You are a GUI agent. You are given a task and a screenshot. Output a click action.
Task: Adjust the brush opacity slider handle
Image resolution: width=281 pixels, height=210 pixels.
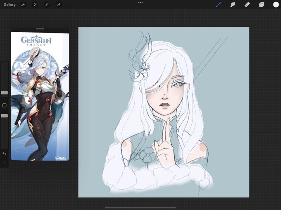pos(4,116)
